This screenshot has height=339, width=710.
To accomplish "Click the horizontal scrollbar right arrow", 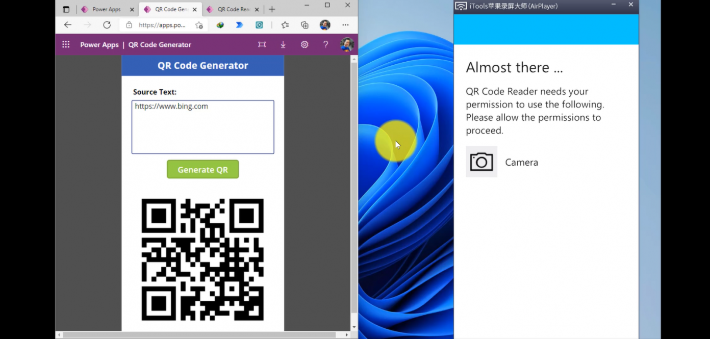I will [x=347, y=335].
